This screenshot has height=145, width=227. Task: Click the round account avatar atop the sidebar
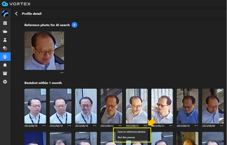coord(5,14)
